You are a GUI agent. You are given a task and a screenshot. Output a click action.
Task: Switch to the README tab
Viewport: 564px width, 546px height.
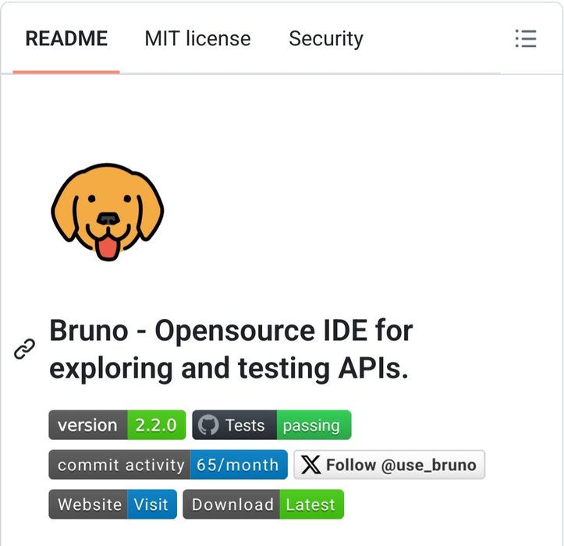(x=66, y=39)
